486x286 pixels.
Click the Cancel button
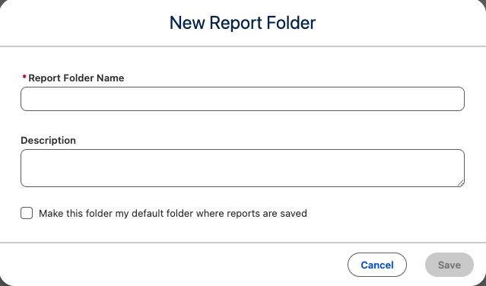[377, 265]
